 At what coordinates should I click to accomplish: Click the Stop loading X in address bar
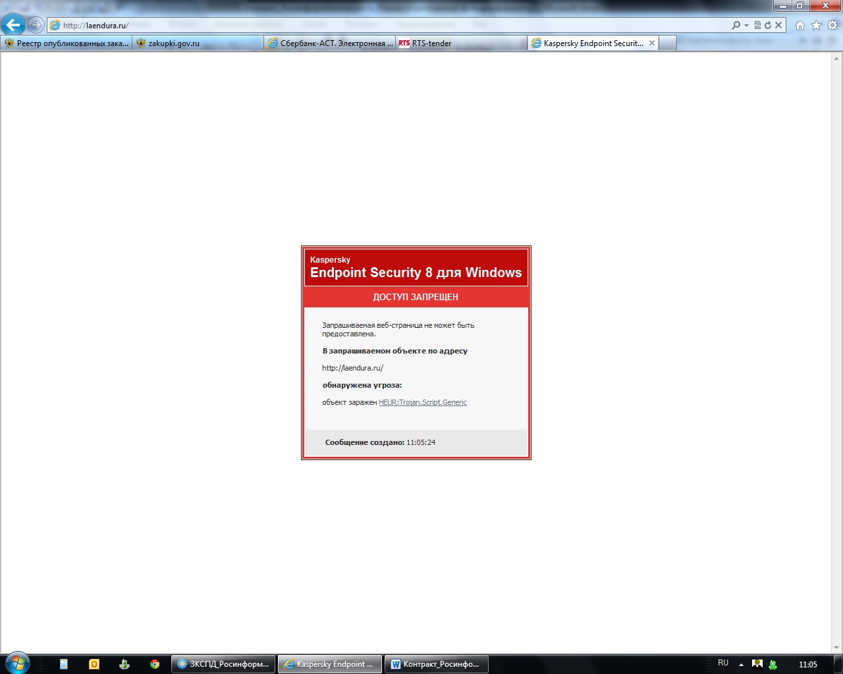click(x=778, y=25)
